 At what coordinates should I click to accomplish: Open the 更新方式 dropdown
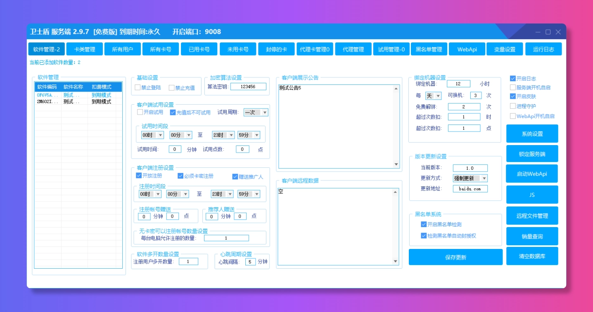pos(470,179)
